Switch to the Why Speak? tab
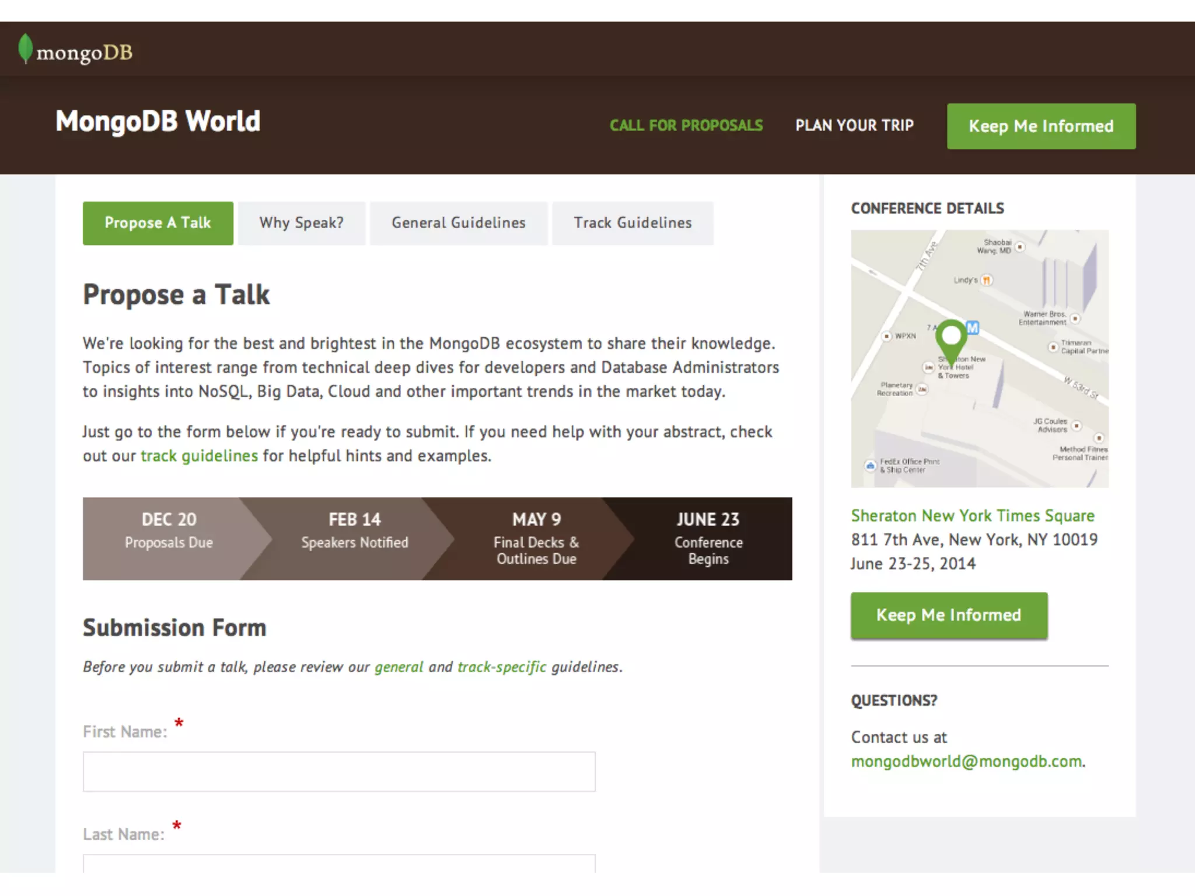 coord(301,223)
